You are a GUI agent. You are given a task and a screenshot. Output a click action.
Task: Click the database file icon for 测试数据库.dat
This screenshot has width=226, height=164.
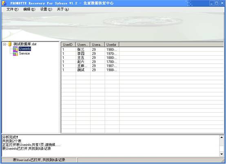tap(10, 44)
